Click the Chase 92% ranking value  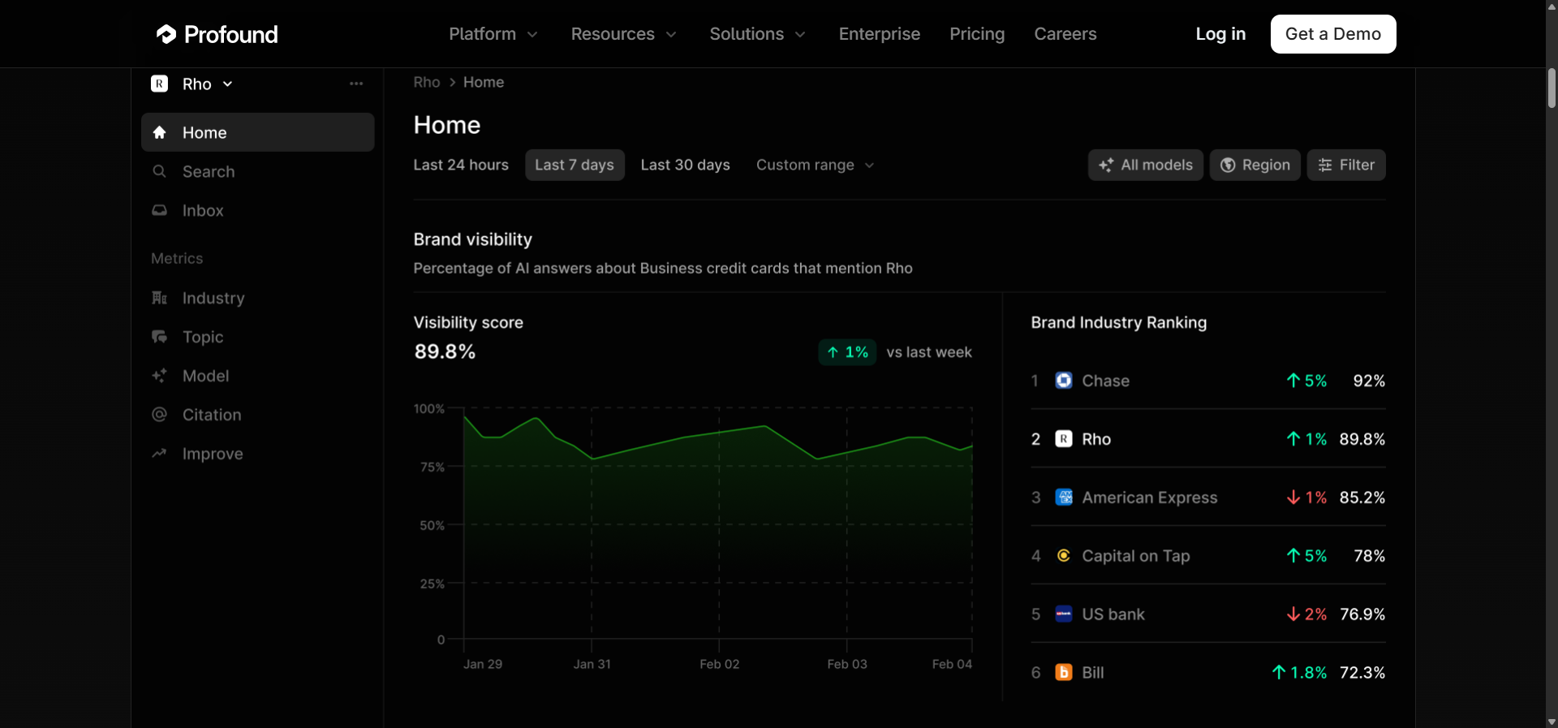[1369, 381]
